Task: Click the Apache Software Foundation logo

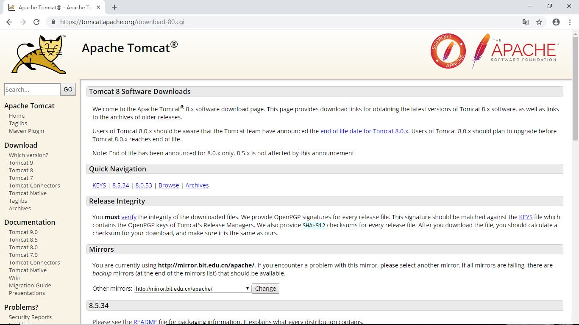Action: click(515, 51)
